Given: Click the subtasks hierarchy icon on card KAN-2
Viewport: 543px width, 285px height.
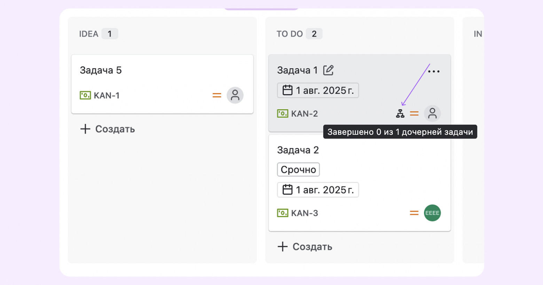Looking at the screenshot, I should pyautogui.click(x=401, y=113).
